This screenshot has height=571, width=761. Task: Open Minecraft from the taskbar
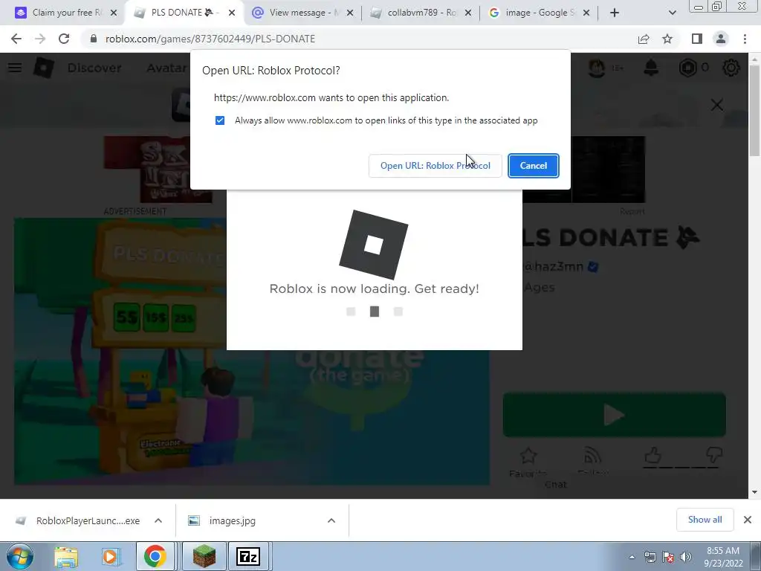click(x=204, y=557)
